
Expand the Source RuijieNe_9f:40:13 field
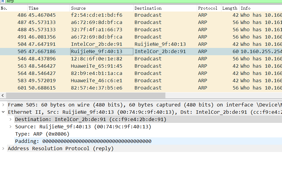point(10,126)
